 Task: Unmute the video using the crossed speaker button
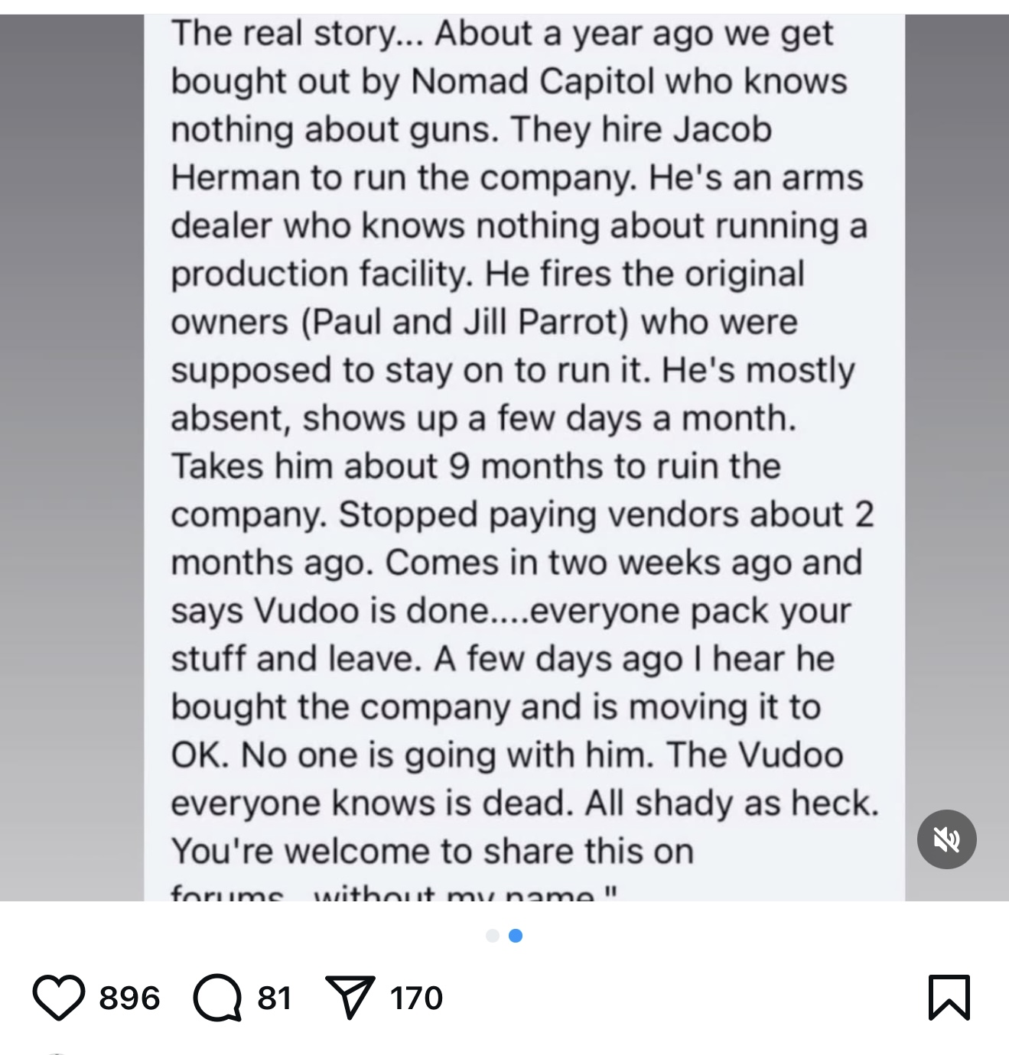pos(946,839)
